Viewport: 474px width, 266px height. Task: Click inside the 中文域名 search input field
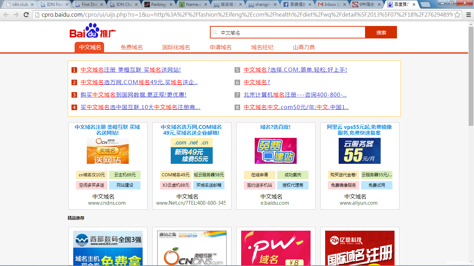(278, 32)
